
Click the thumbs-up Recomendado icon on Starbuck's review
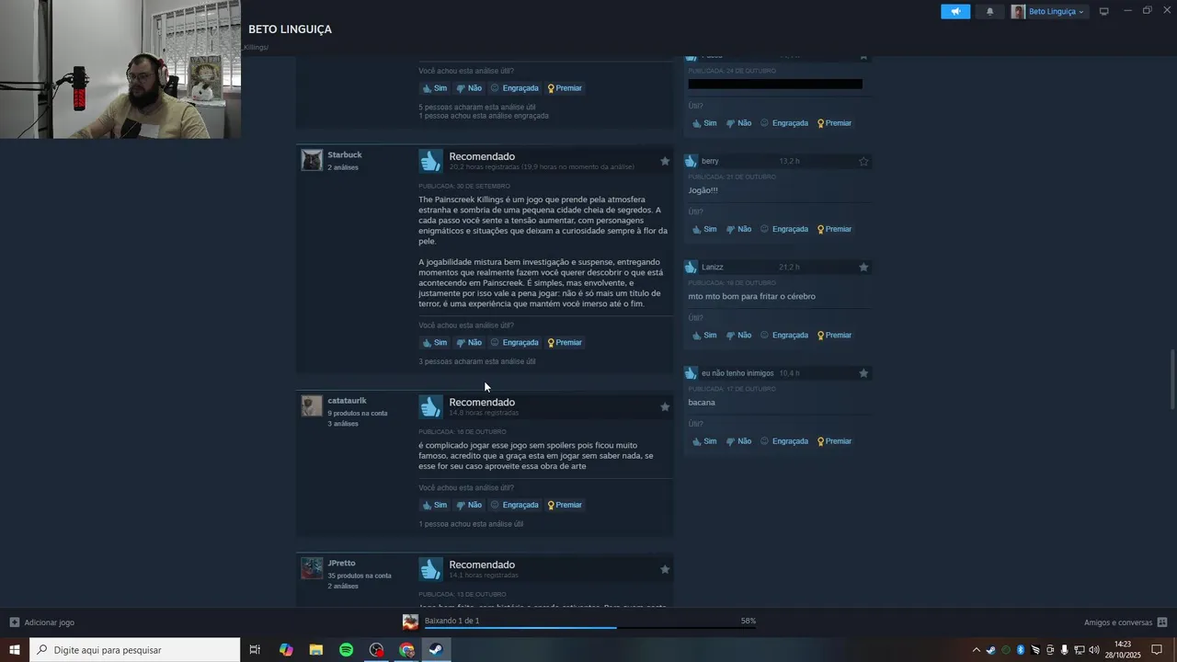(x=430, y=161)
